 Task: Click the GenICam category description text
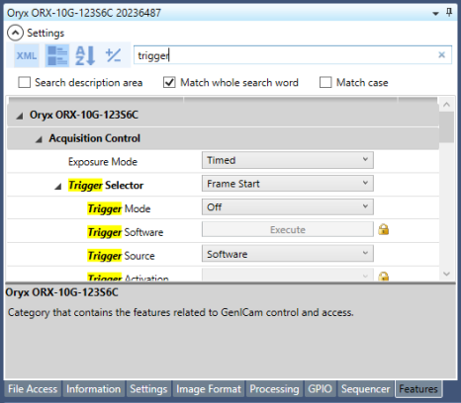coord(181,312)
